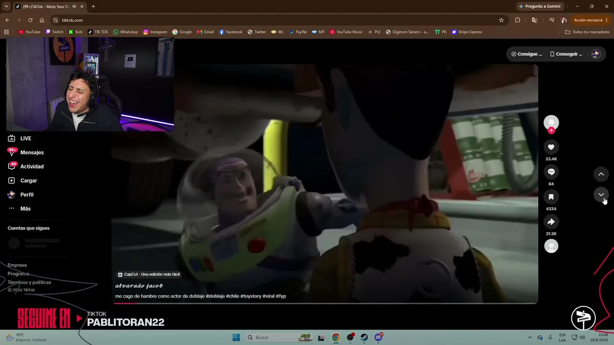
Task: Open the spinning sound disc below share
Action: (551, 246)
